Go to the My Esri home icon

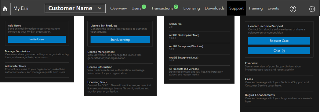tap(5, 9)
